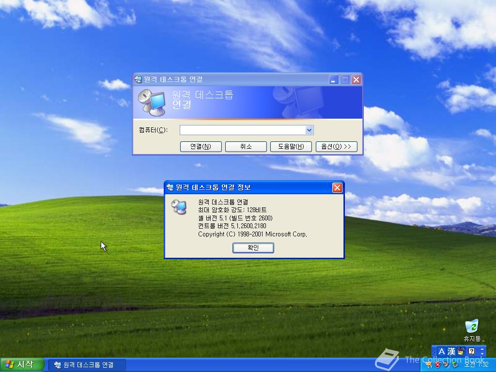This screenshot has width=496, height=372.
Task: Click the text 셸 버전 5.1 (빌드 번호 2600)
Action: click(235, 218)
